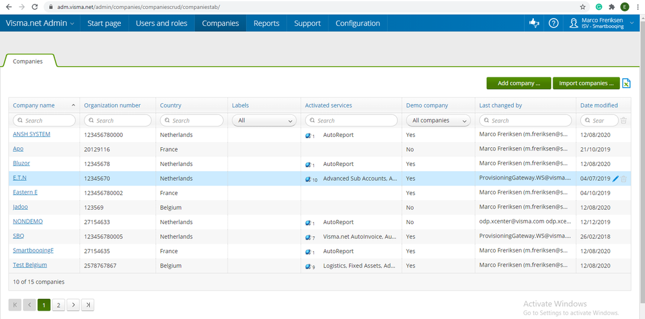Click the Country search field
Screen dimensions: 645x319
192,121
